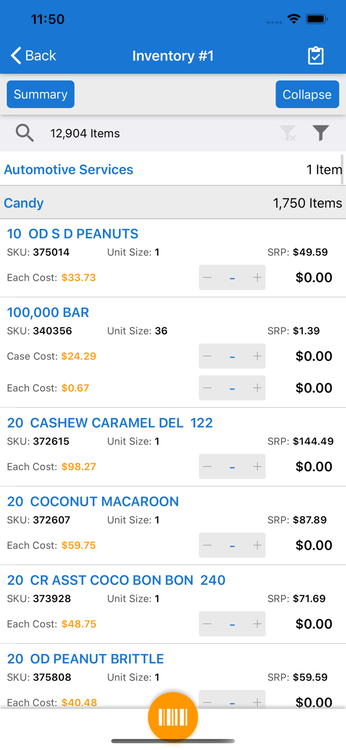Increase quantity for 100,000 BAR case count

pyautogui.click(x=257, y=356)
